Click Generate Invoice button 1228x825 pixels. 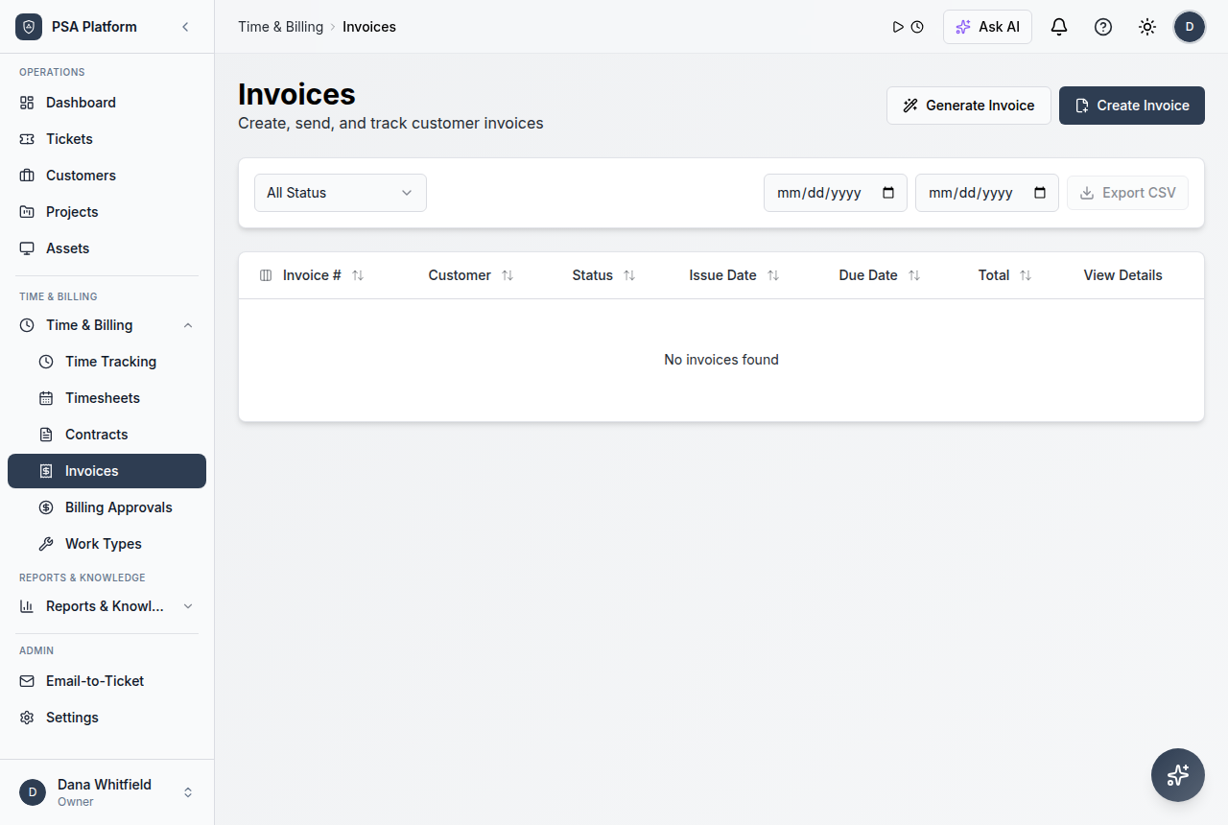click(969, 106)
